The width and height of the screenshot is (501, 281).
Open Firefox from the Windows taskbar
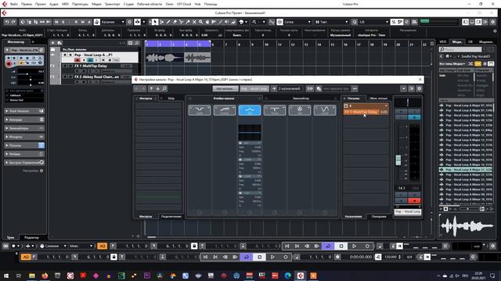pos(45,276)
